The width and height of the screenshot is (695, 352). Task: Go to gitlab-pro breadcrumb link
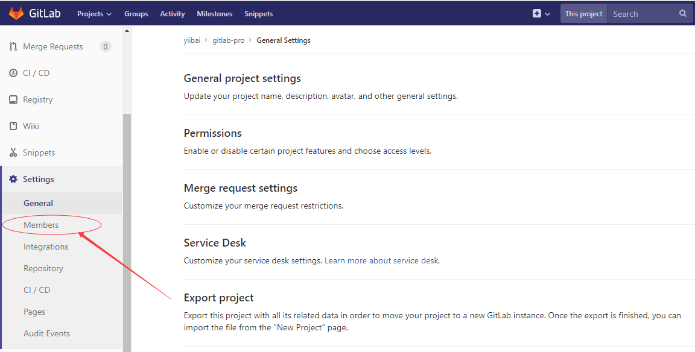[228, 40]
